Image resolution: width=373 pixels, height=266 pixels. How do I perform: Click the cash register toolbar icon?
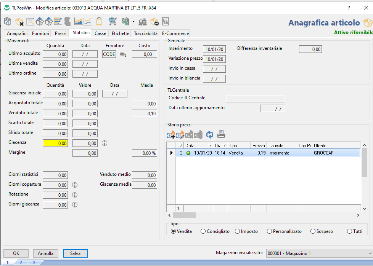point(143,21)
